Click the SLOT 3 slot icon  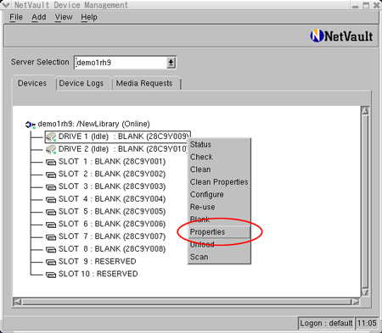tap(51, 187)
